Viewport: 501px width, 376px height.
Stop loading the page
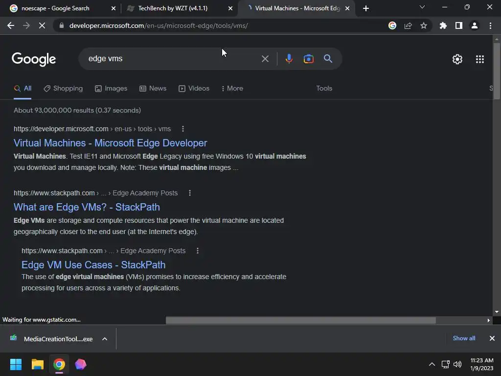(42, 25)
